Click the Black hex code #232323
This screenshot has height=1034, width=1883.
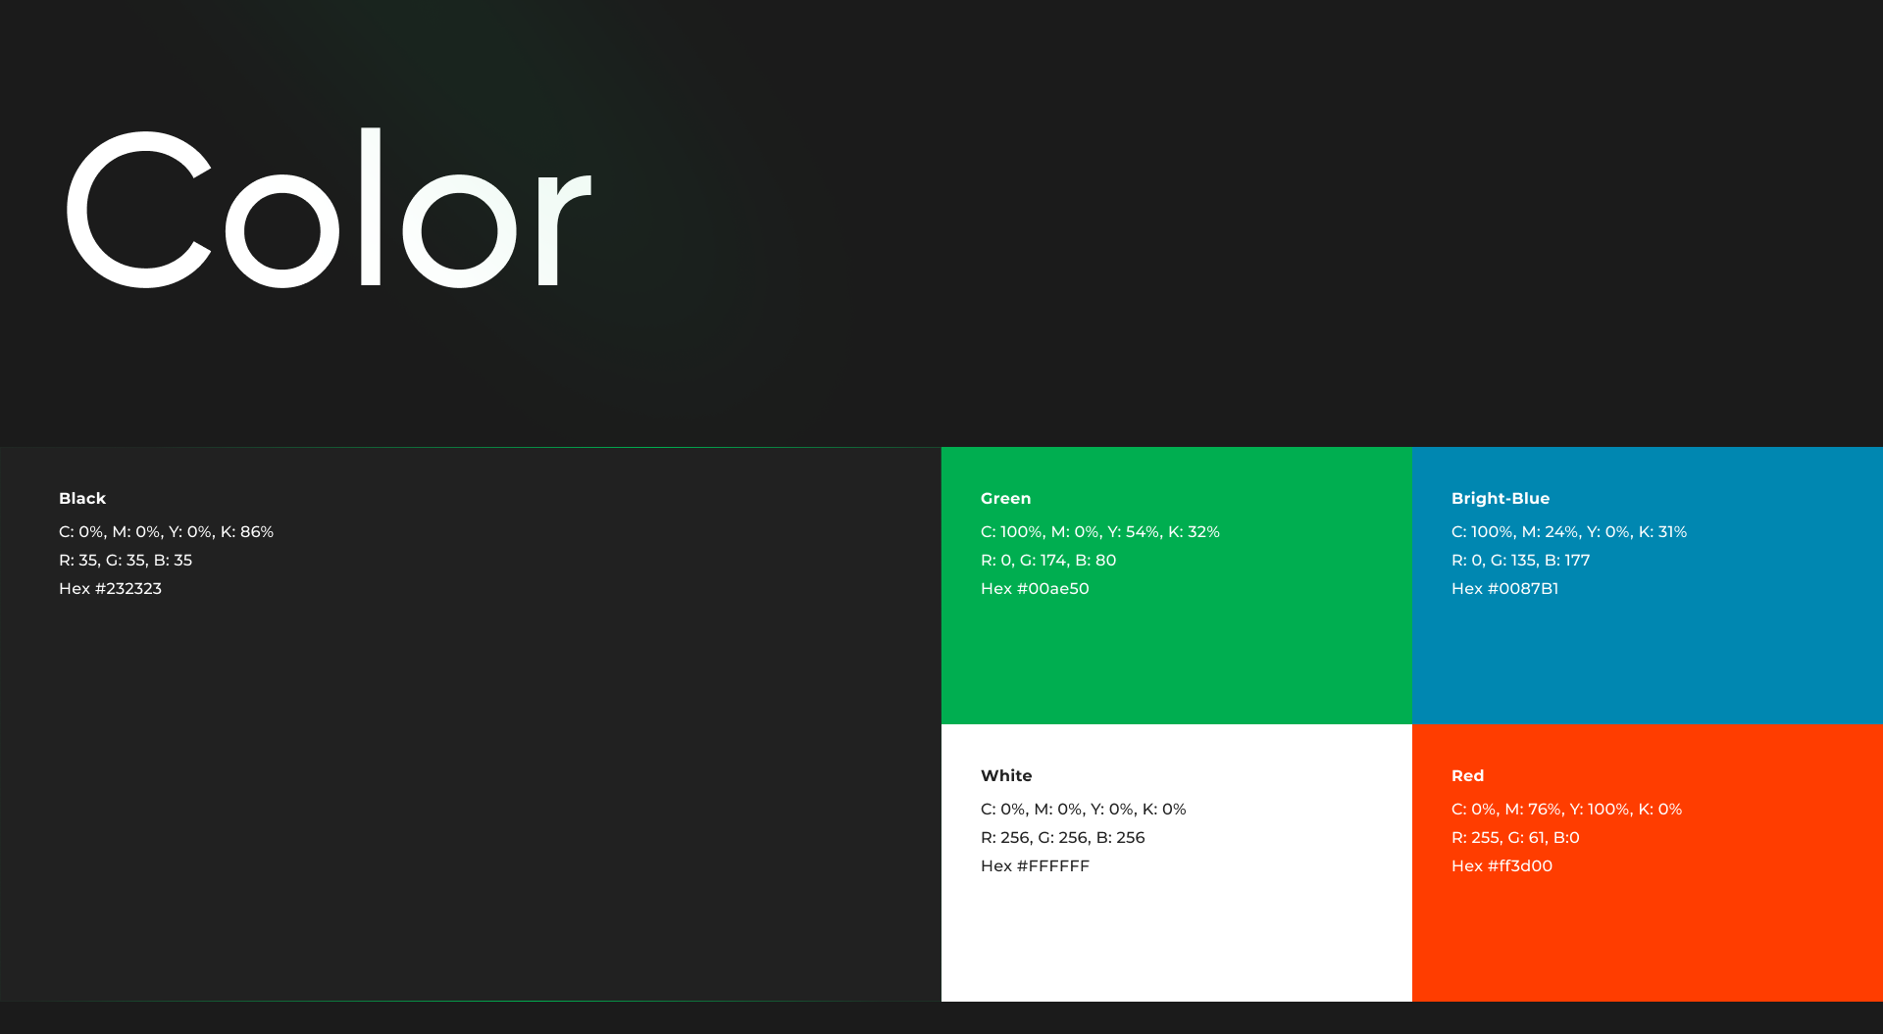110,588
